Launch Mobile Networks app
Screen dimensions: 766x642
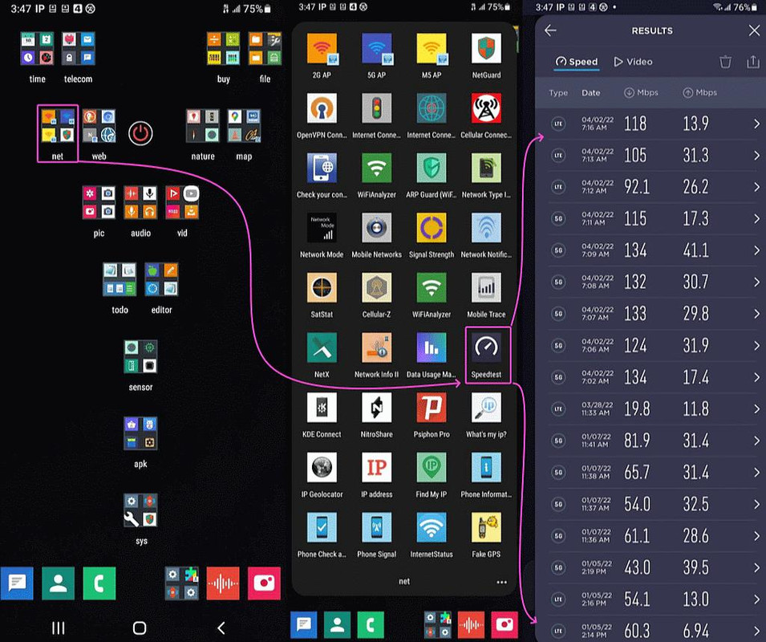pos(377,228)
